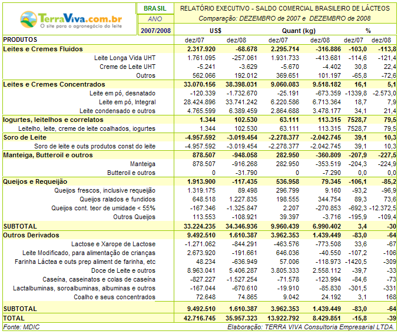Select the Soro de Leite heading
This screenshot has height=334, width=401.
(x=25, y=137)
